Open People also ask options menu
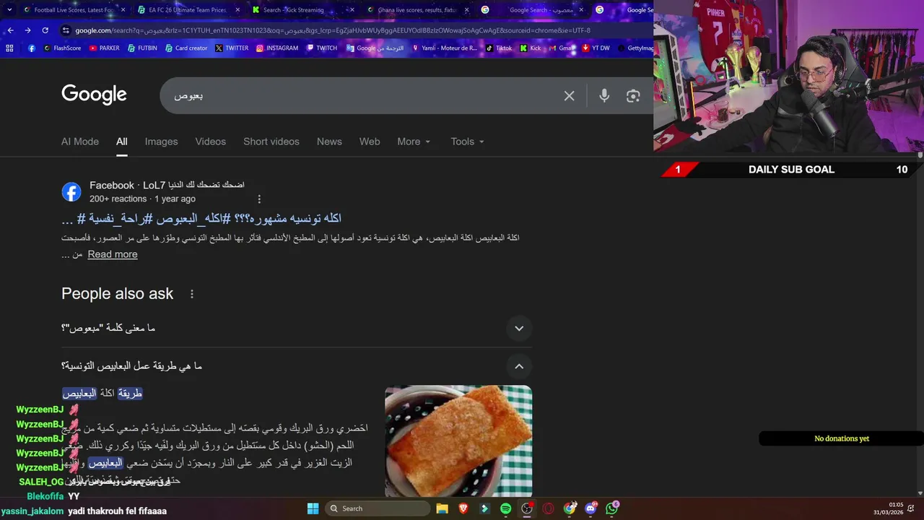Image resolution: width=924 pixels, height=520 pixels. click(x=192, y=294)
